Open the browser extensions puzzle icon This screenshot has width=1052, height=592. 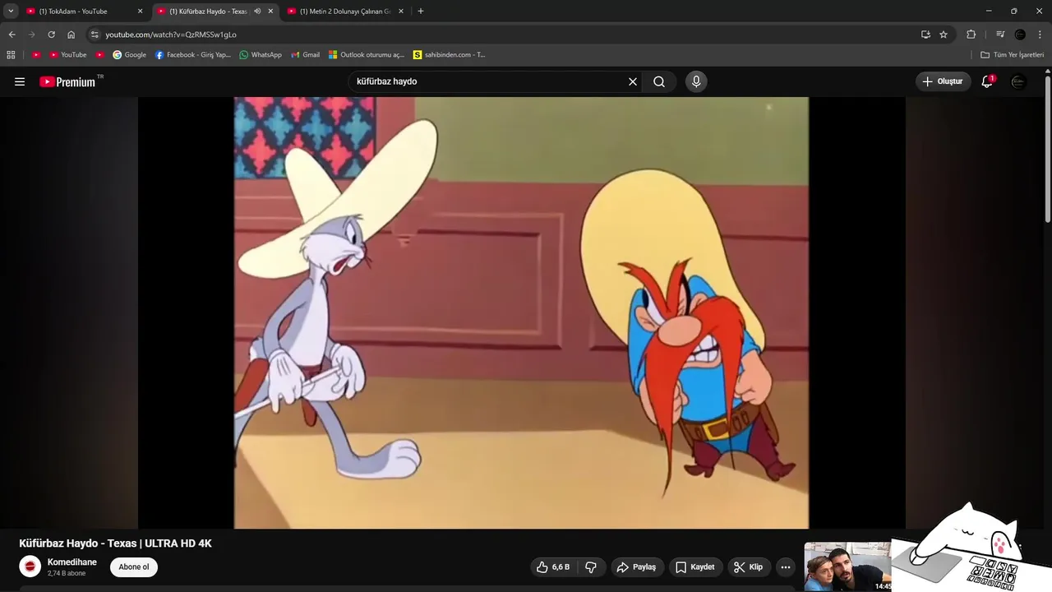[971, 35]
